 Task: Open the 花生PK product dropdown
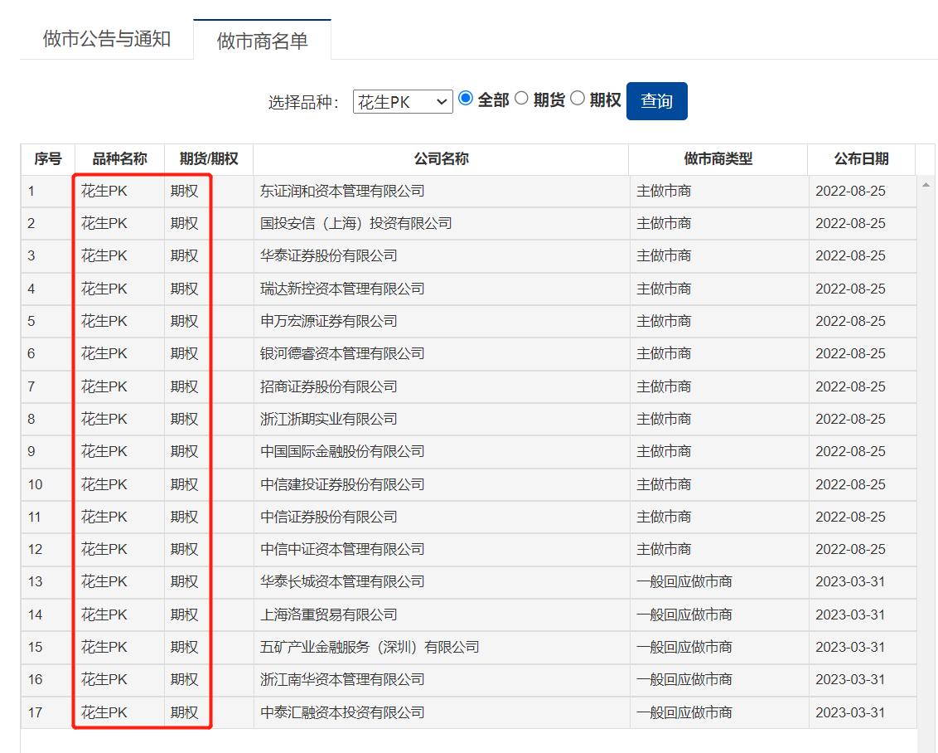coord(403,102)
